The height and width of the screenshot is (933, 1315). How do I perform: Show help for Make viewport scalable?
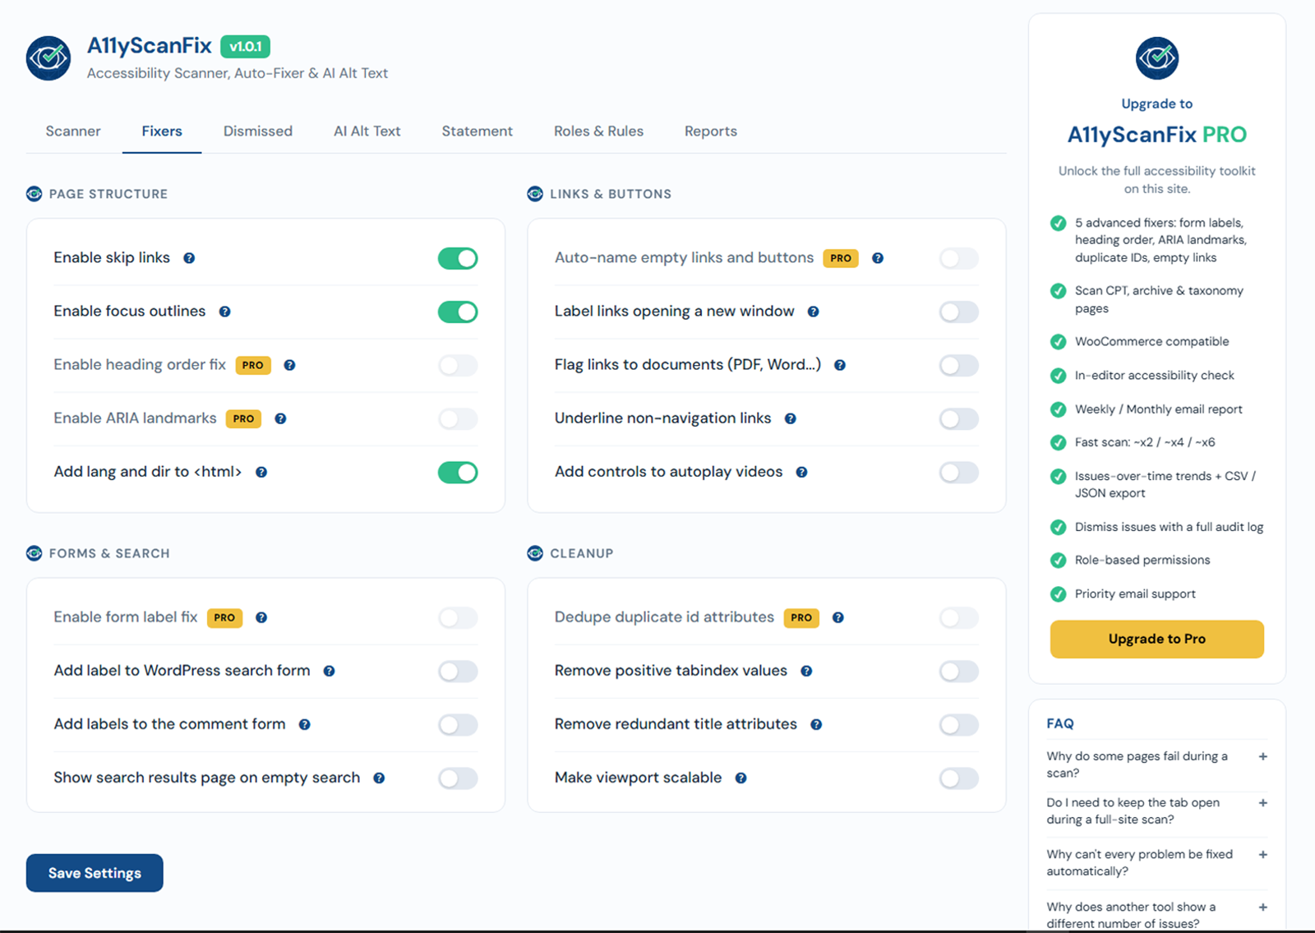(x=741, y=778)
